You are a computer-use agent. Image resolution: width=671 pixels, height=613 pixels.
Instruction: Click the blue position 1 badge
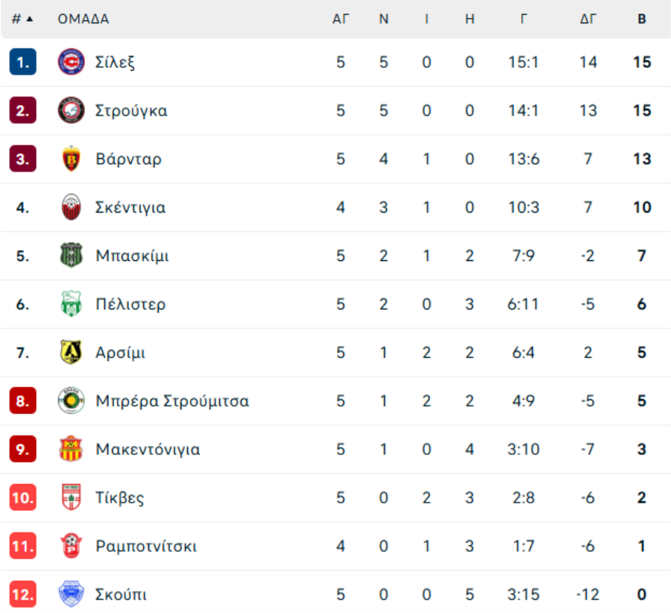22,62
